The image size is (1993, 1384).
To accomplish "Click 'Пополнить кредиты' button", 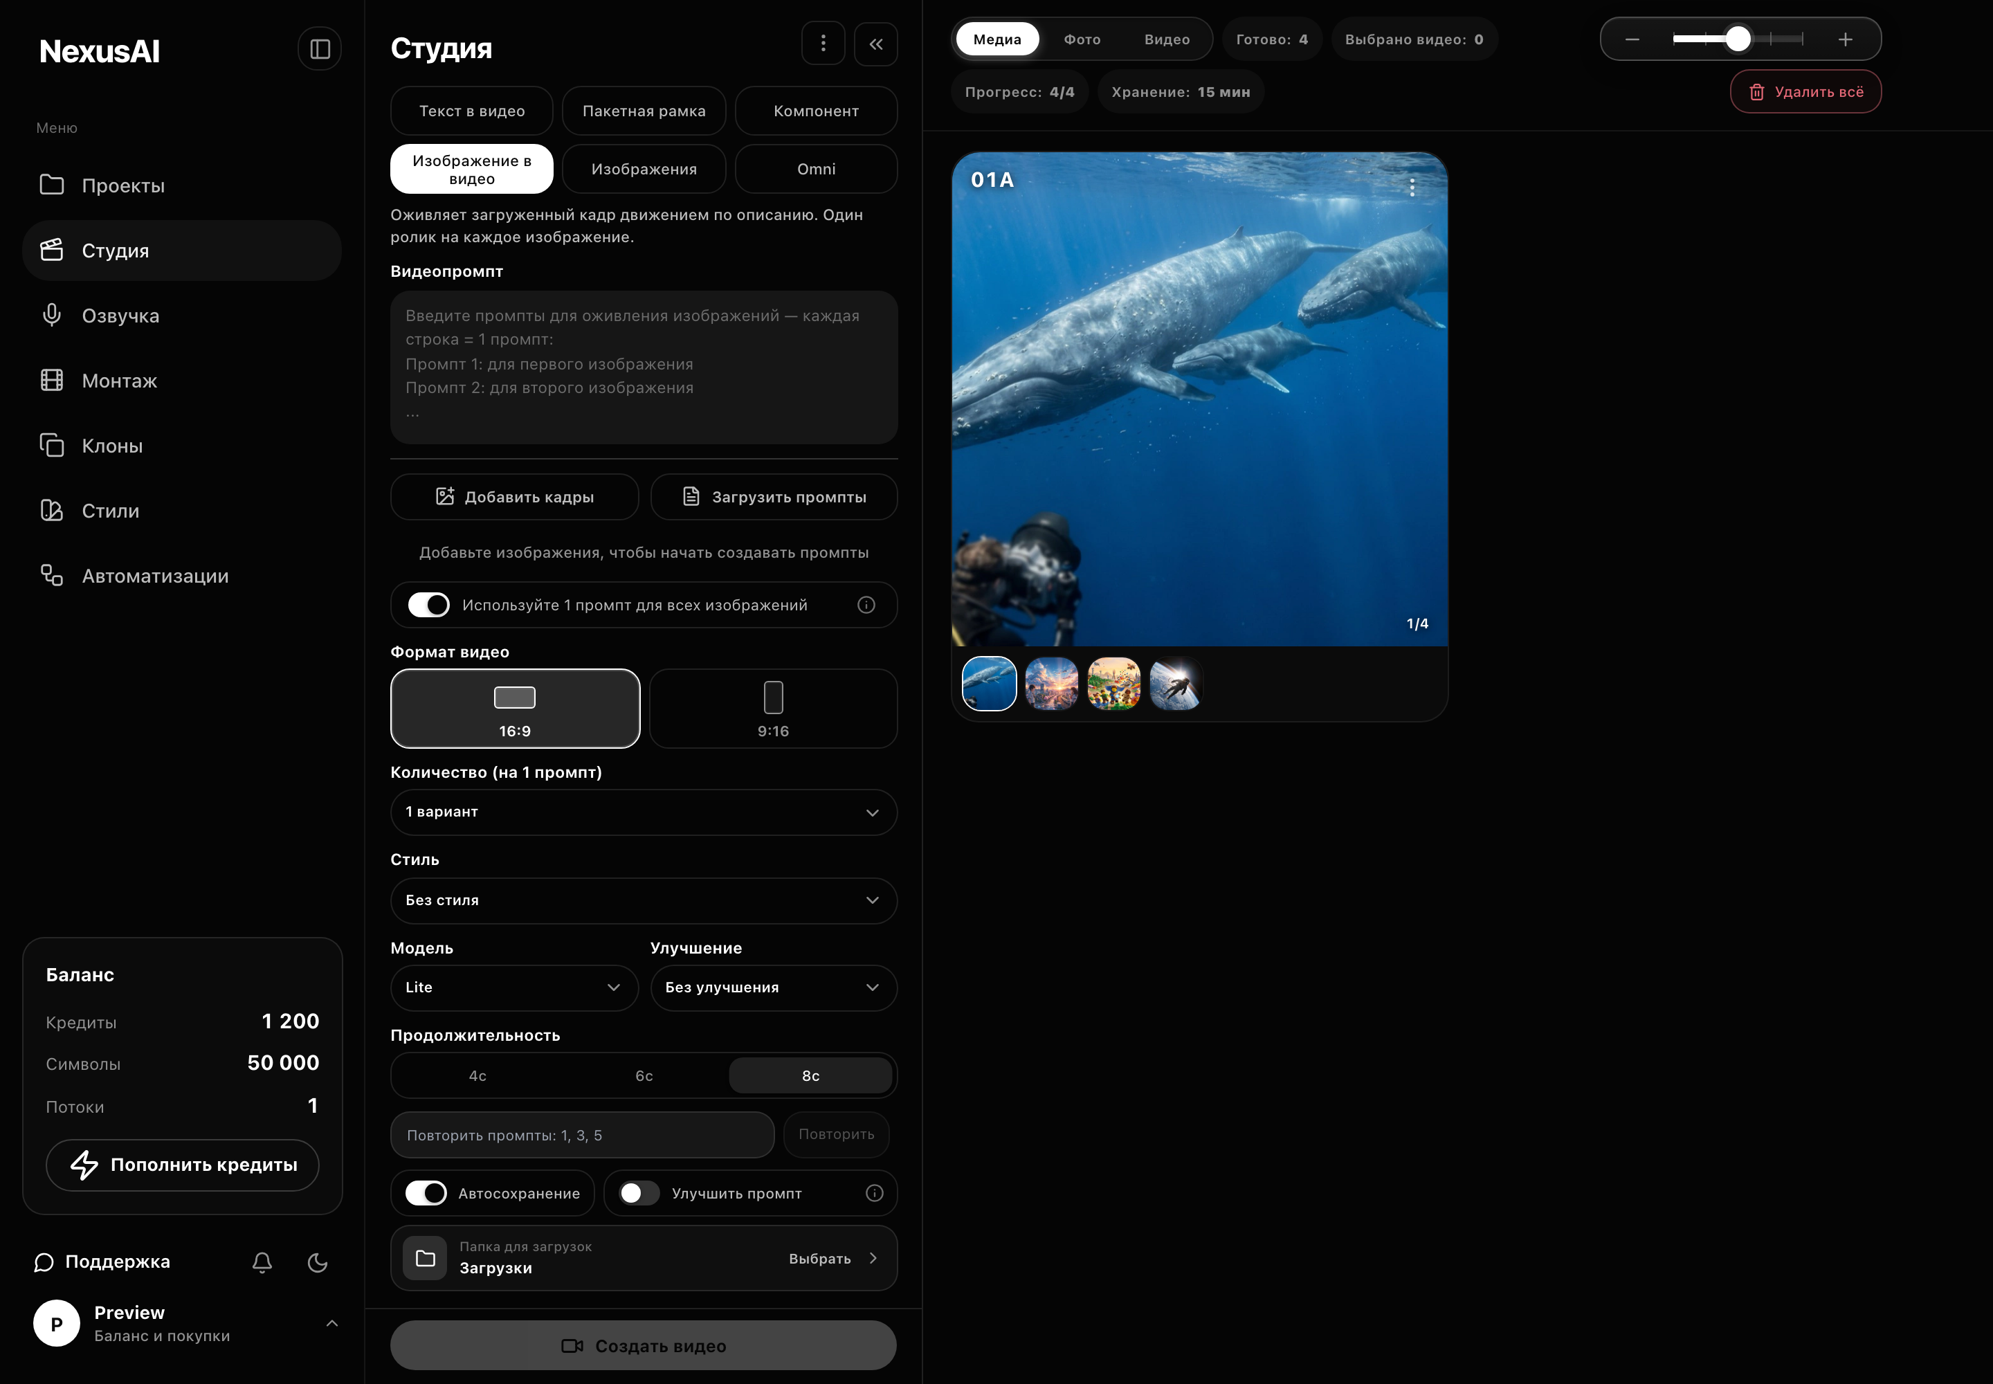I will pos(182,1165).
